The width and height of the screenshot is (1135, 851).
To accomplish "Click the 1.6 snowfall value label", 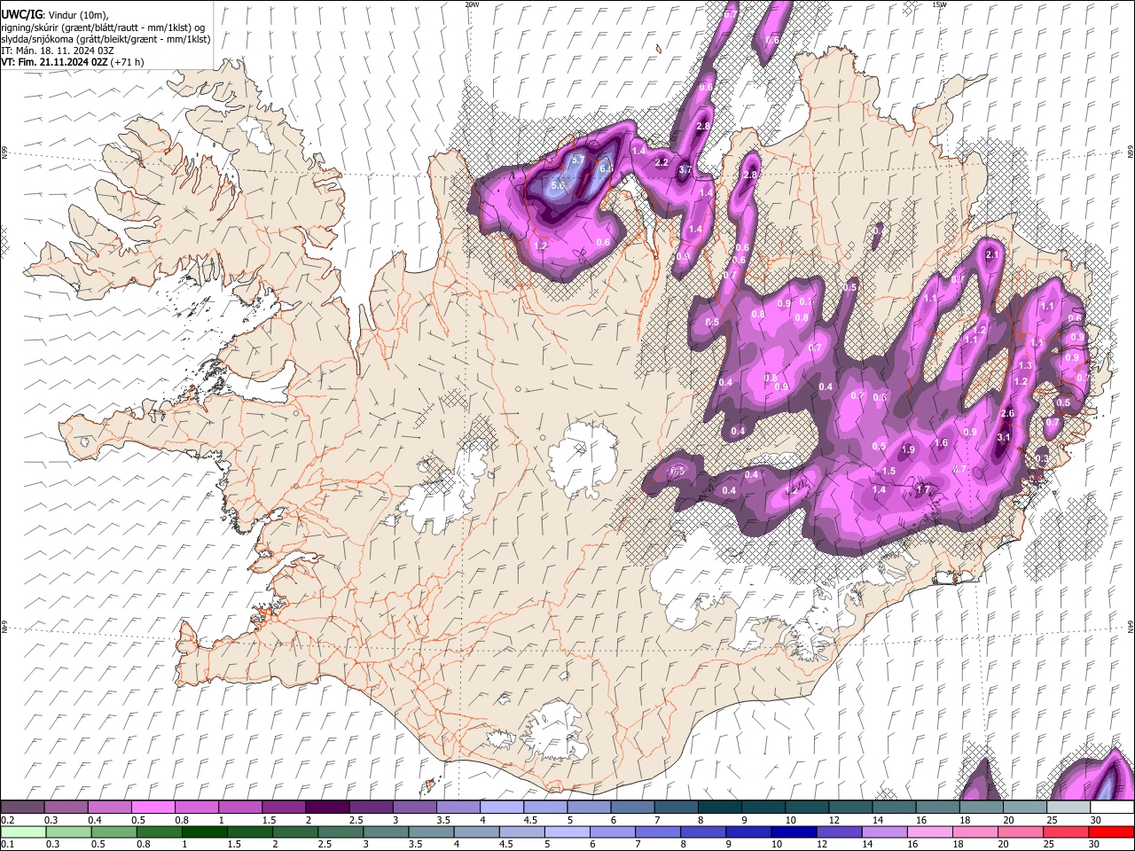I will tap(942, 443).
